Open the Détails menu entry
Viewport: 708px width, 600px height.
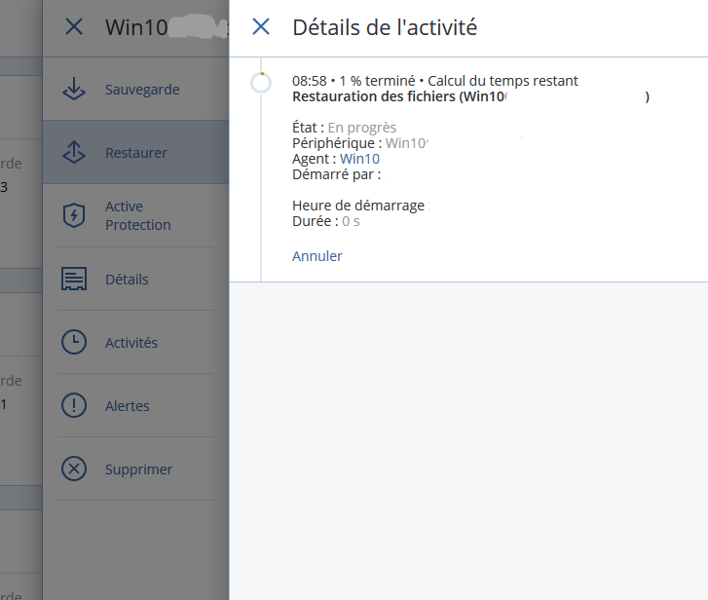136,279
